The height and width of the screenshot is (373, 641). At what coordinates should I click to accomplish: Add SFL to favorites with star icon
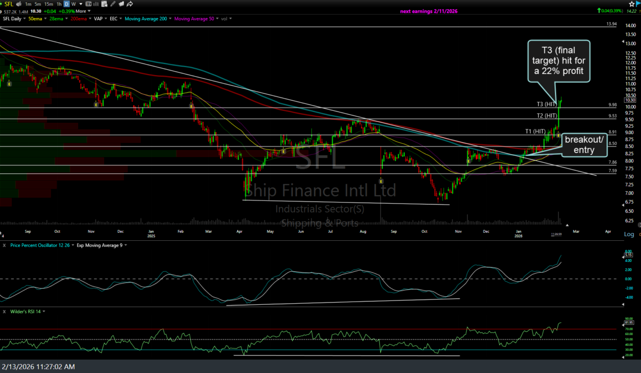[631, 4]
